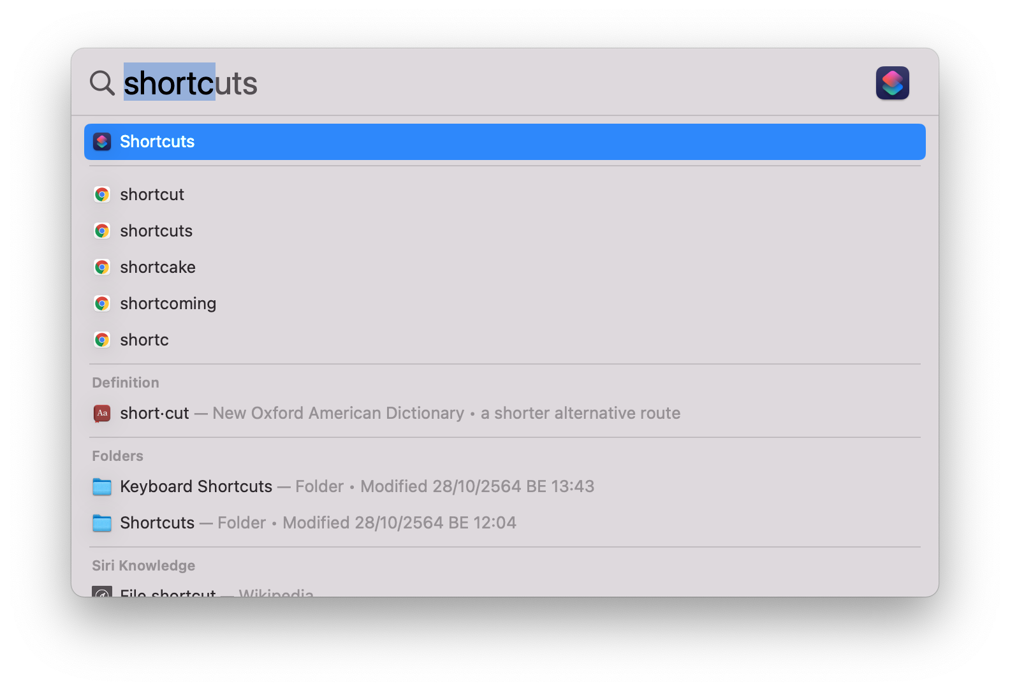Open the Shortcuts folder modified 12:04
1010x691 pixels.
click(x=157, y=523)
